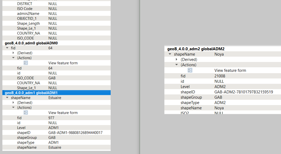Collapse the fid 64 expander arrow
The width and height of the screenshot is (281, 154).
click(x=7, y=48)
